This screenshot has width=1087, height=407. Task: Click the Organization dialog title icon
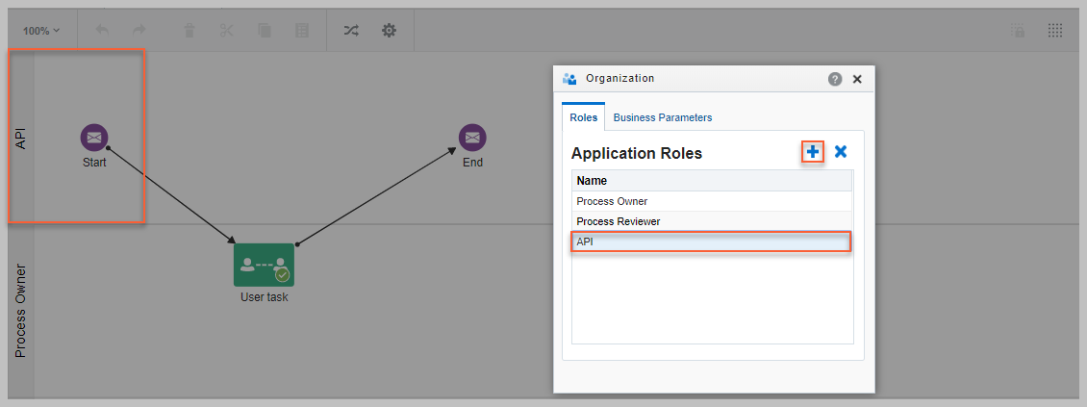(569, 78)
